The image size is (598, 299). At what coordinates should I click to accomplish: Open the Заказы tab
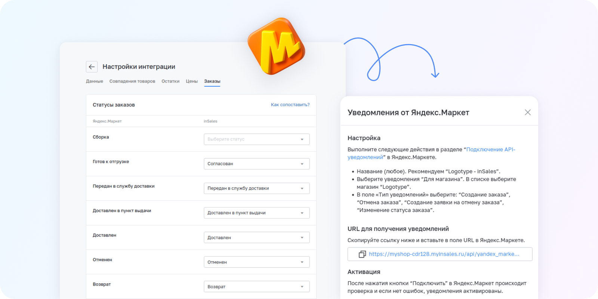[x=212, y=81]
